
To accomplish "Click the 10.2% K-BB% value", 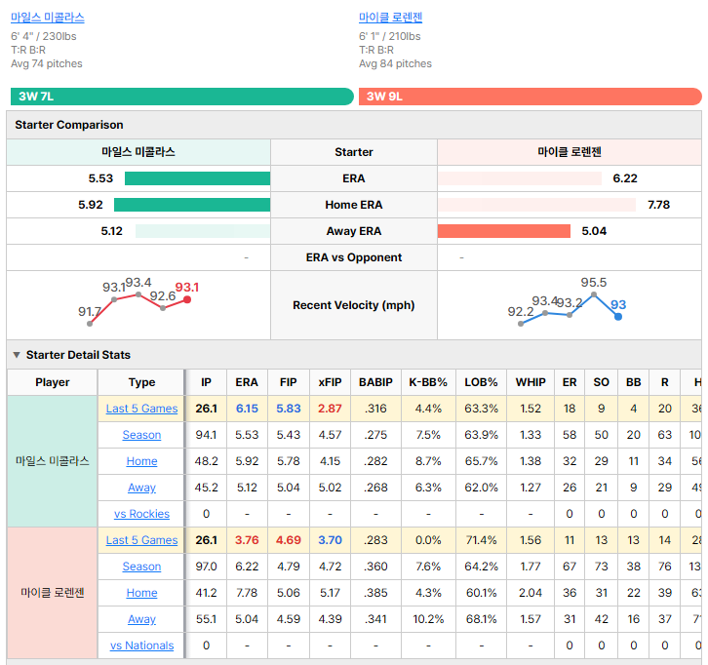I will point(428,619).
